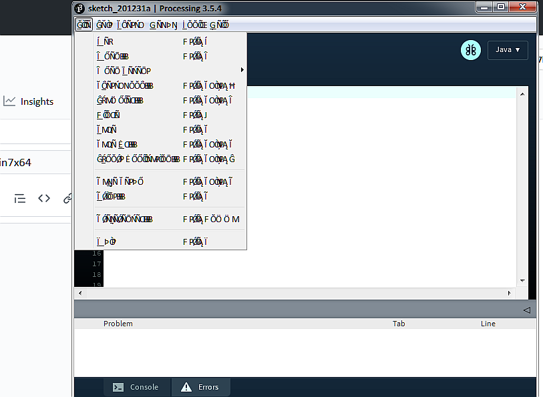Switch to the Console tab

137,387
